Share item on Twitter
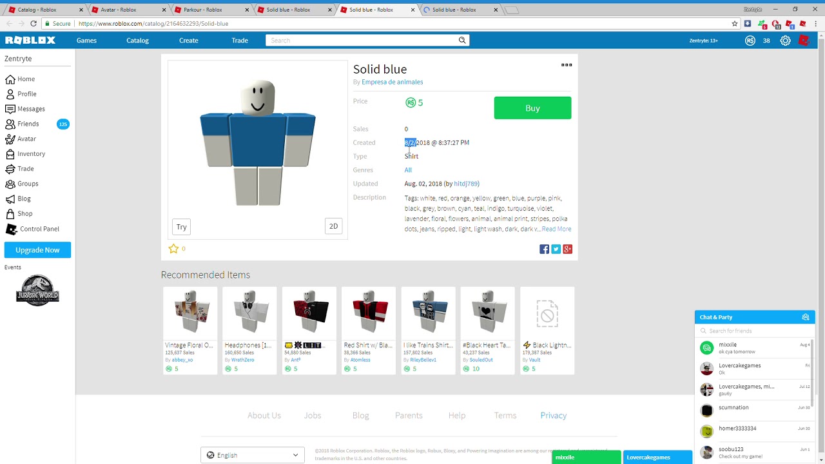Viewport: 825px width, 464px height. (556, 249)
